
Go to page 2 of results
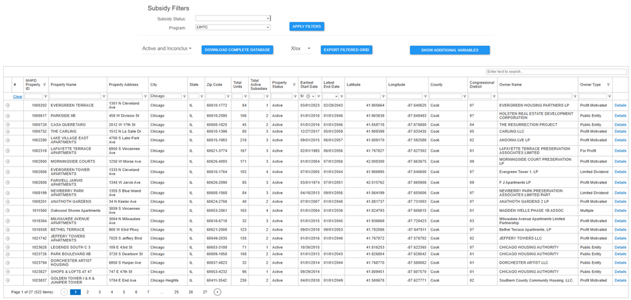click(x=87, y=292)
